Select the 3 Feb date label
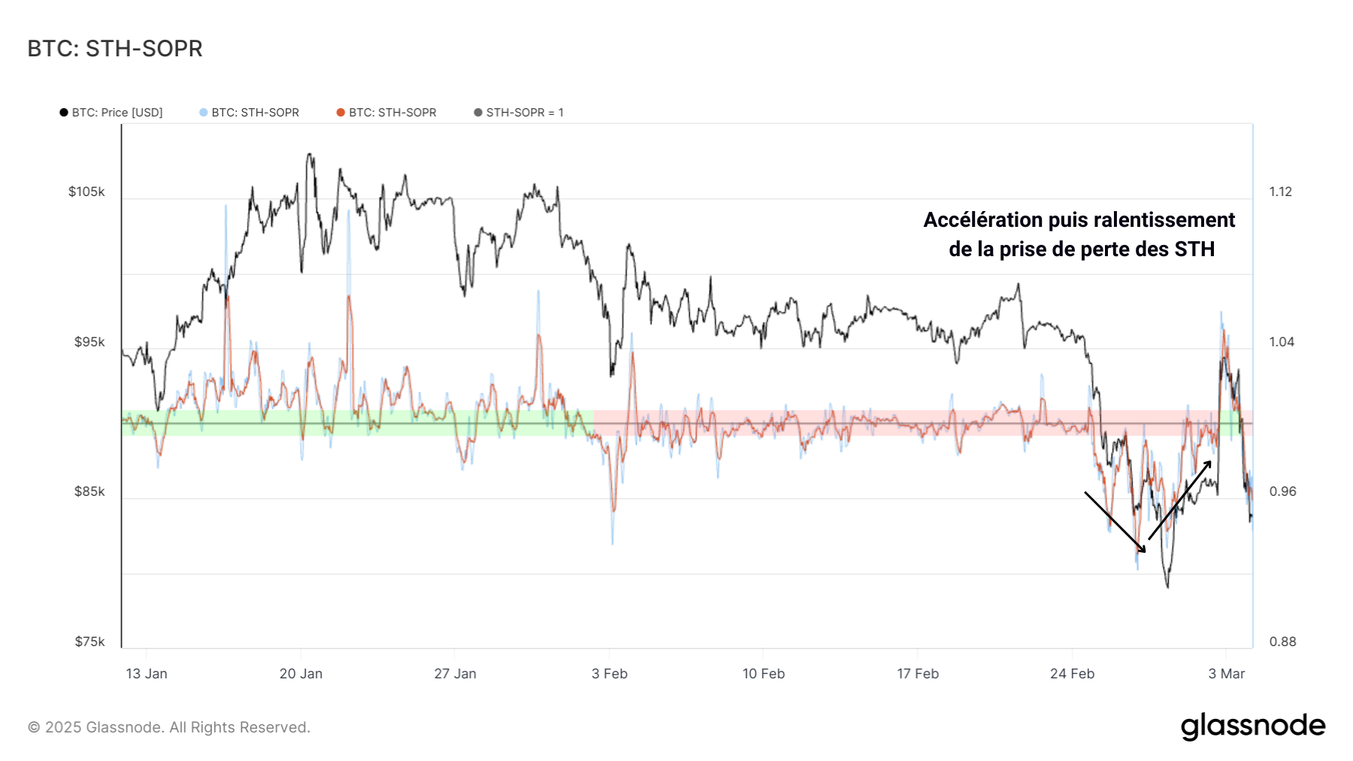Screen dimensions: 1353x761 point(609,674)
